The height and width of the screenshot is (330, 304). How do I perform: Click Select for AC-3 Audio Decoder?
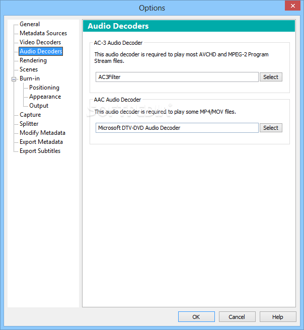coord(271,77)
